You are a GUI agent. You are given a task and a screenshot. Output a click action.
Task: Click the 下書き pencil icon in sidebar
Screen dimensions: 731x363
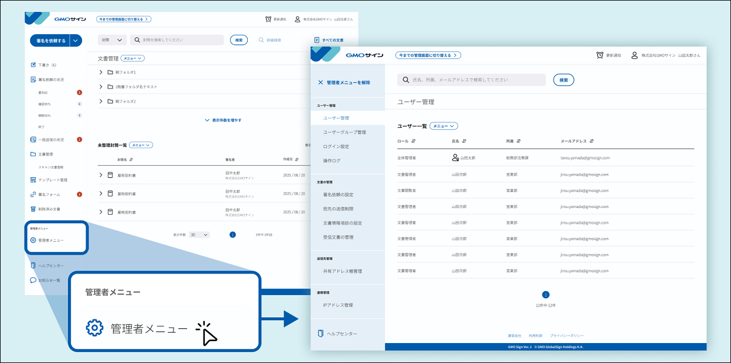click(33, 65)
